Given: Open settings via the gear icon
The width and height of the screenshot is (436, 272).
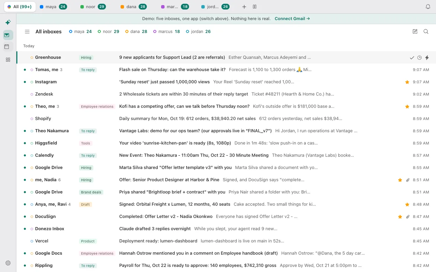Looking at the screenshot, I should (8, 263).
